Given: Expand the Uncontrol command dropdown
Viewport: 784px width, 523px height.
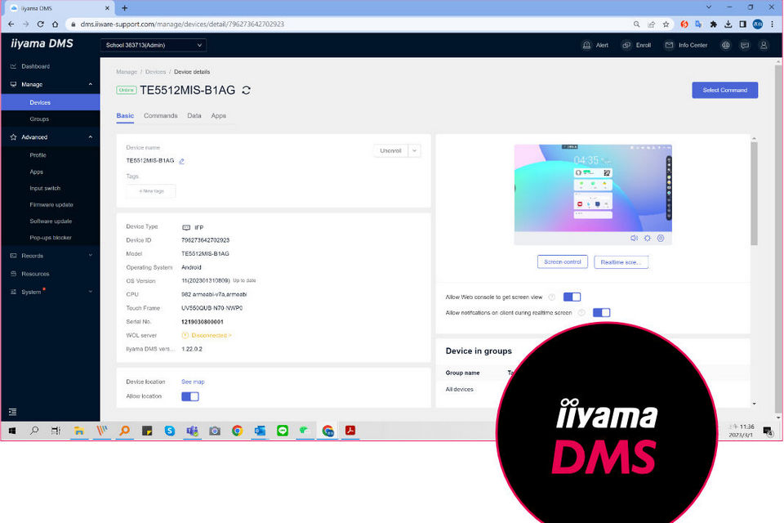Looking at the screenshot, I should click(415, 150).
